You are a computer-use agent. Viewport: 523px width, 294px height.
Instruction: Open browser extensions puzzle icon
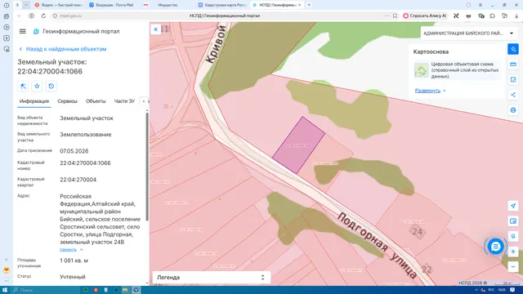(492, 16)
